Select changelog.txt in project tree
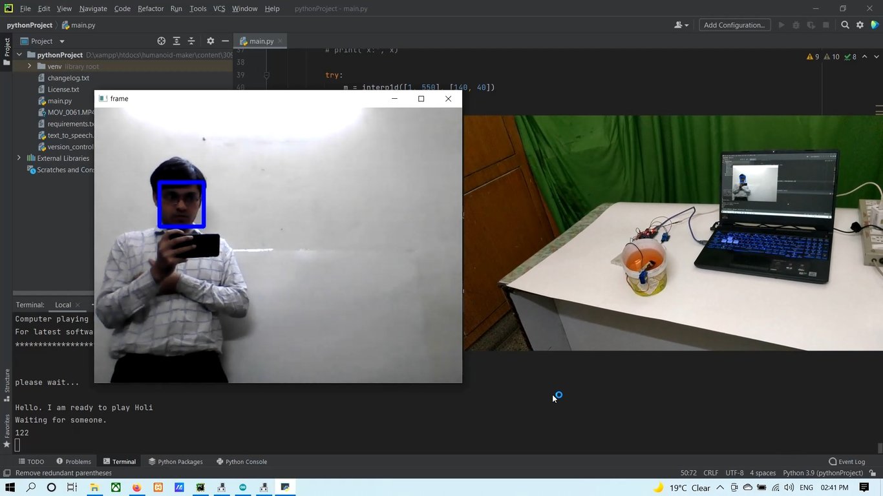The height and width of the screenshot is (496, 883). [x=68, y=77]
